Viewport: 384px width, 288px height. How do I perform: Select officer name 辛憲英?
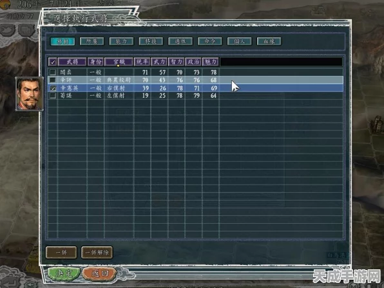(69, 88)
